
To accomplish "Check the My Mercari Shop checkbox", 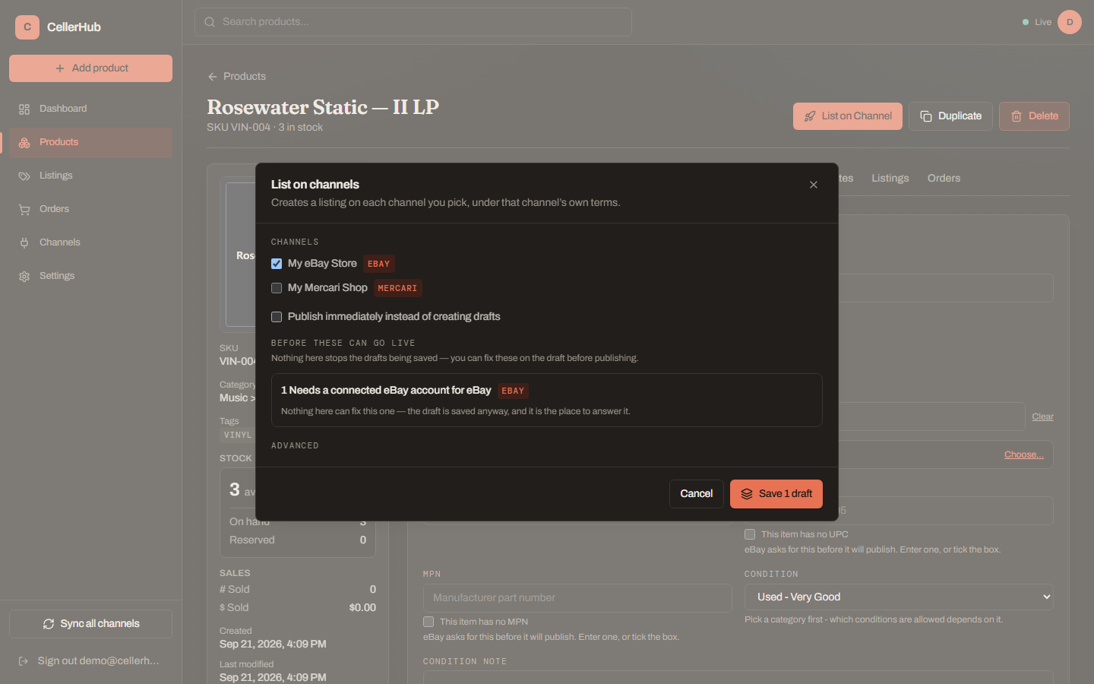I will click(277, 288).
